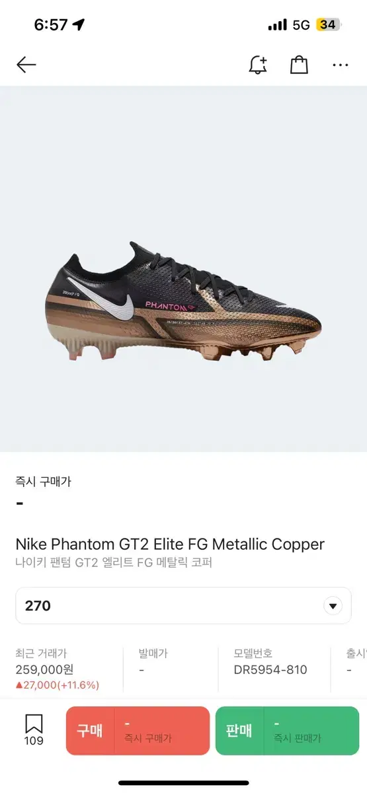Tap the 5G network status indicator
Image resolution: width=367 pixels, height=793 pixels.
coord(301,25)
